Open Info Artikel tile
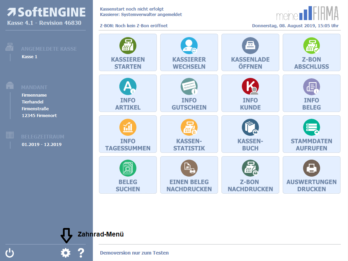The image size is (348, 261). coord(128,93)
